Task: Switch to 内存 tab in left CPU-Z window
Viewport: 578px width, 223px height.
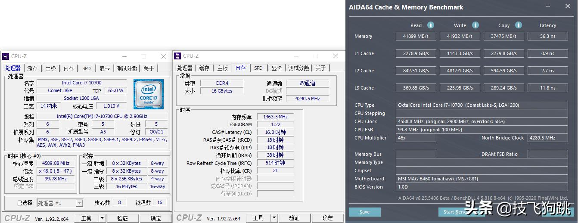Action: tap(69, 68)
